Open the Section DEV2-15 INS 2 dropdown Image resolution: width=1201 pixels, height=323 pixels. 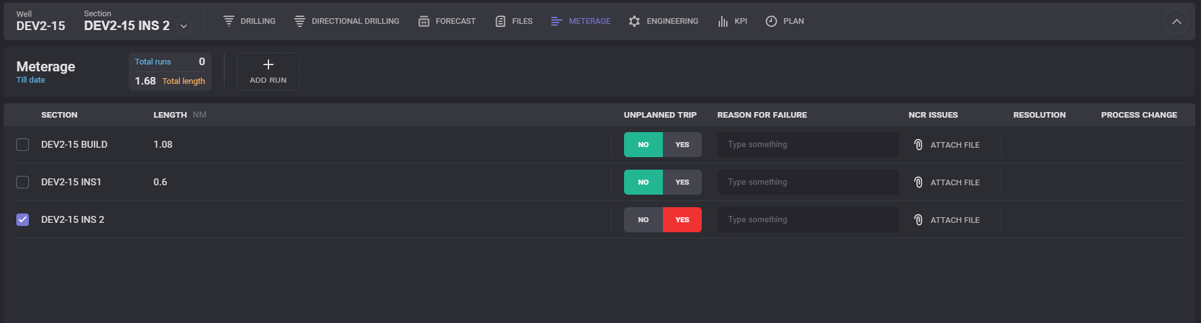coord(184,26)
